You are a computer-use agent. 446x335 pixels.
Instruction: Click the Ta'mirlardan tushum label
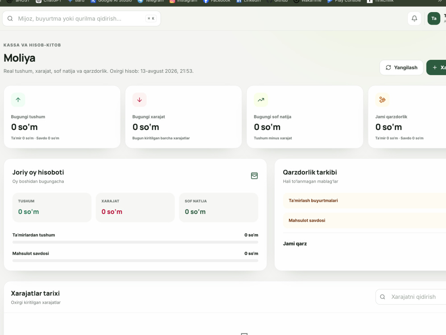33,235
